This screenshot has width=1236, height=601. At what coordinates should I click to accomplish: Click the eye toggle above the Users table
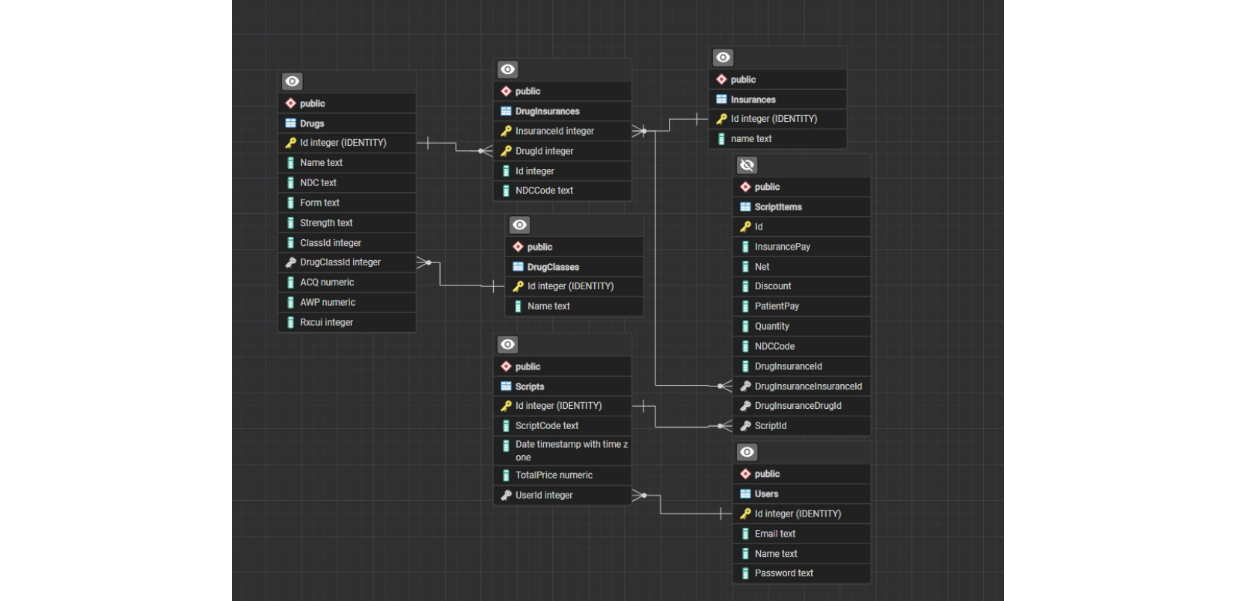747,452
